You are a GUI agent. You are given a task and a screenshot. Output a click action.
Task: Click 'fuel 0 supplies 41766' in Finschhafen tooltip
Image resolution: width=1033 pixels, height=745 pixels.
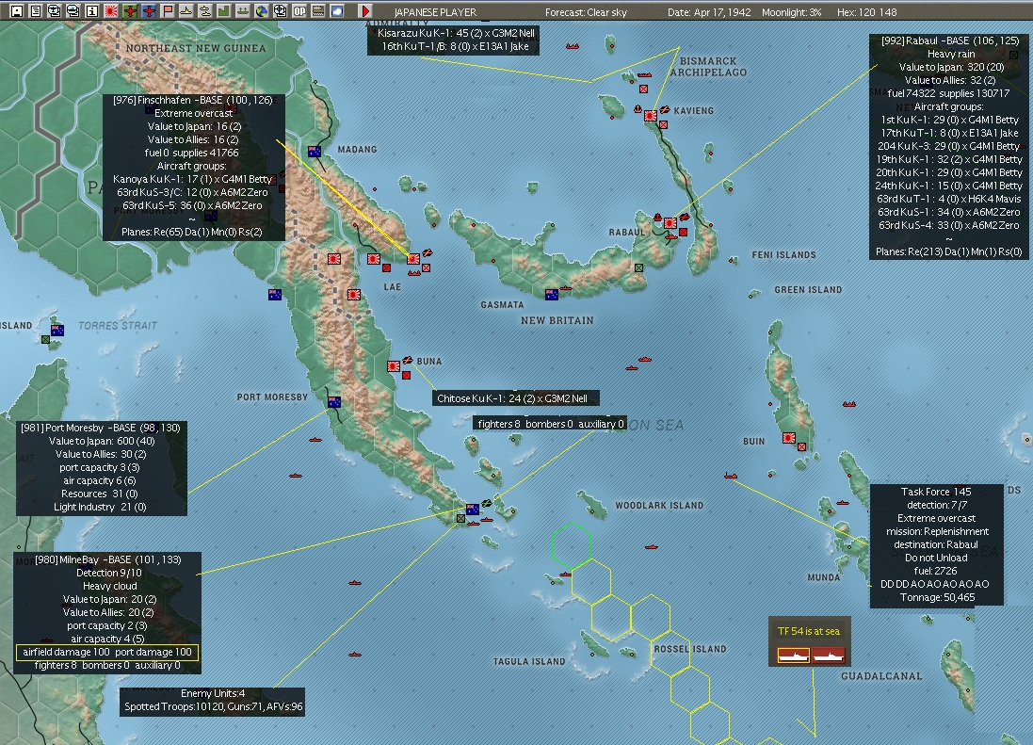[192, 153]
